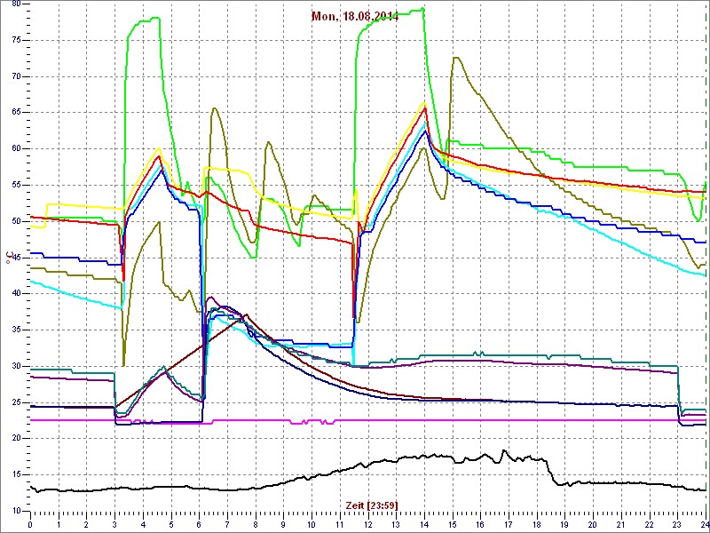Viewport: 710px width, 533px height.
Task: Select hour 1 on the time axis
Action: point(59,524)
